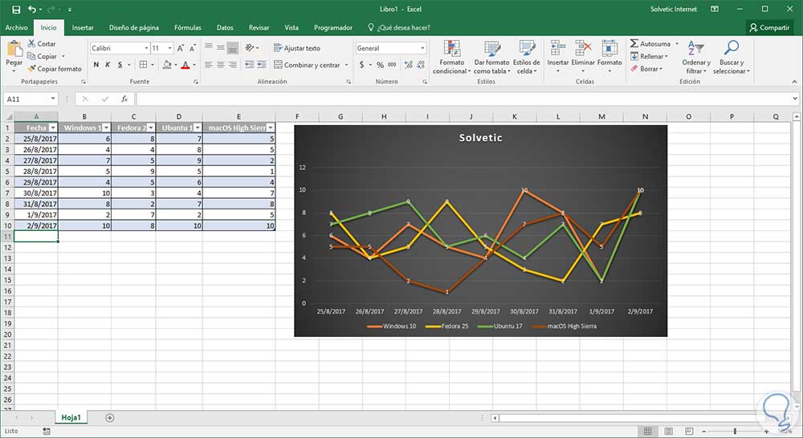Click the Rellenar button

click(x=649, y=56)
